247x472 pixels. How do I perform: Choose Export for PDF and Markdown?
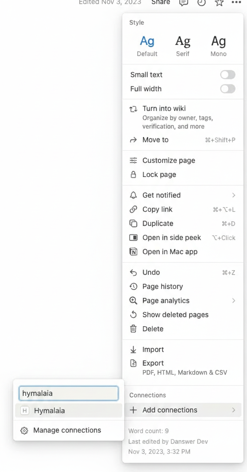153,363
